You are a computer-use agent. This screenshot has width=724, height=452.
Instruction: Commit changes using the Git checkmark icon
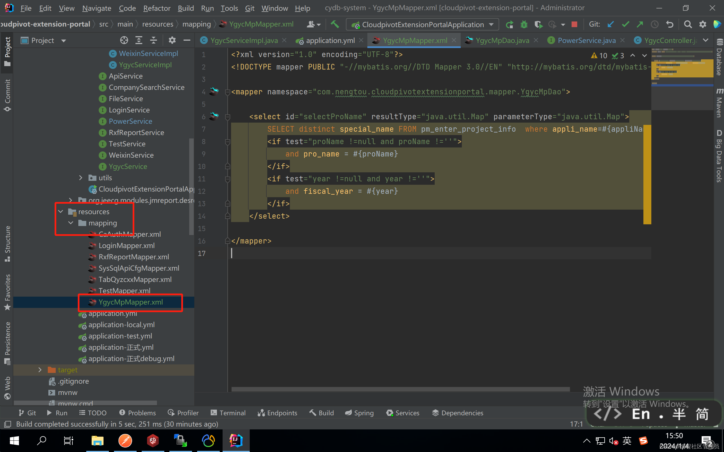click(x=625, y=25)
